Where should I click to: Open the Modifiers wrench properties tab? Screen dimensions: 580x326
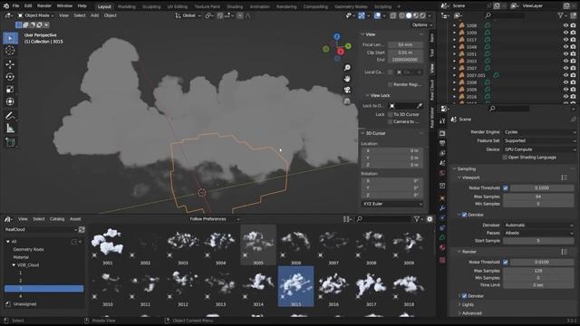(x=442, y=208)
